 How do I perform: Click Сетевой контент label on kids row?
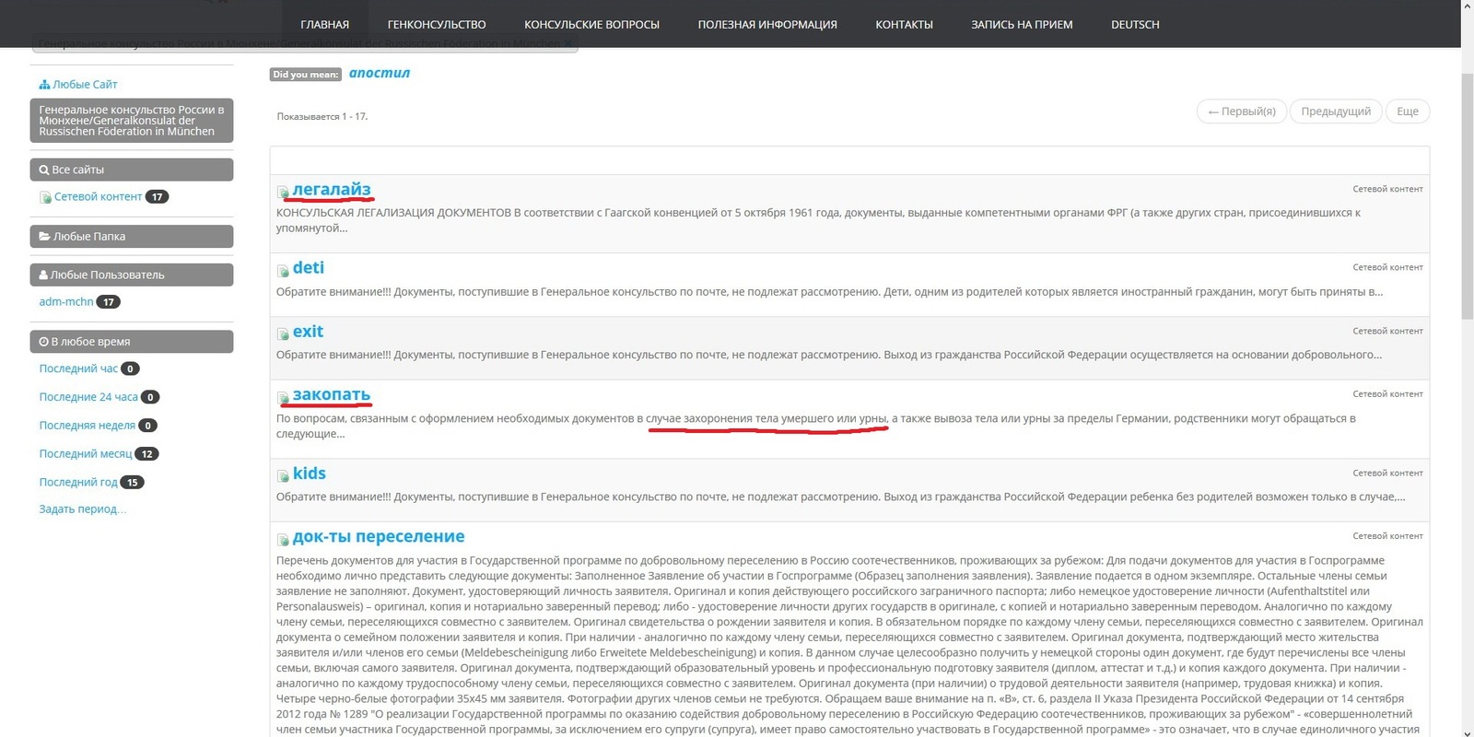pyautogui.click(x=1387, y=473)
